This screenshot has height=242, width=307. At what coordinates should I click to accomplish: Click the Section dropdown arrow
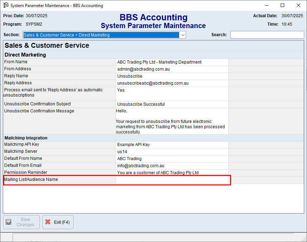point(183,35)
